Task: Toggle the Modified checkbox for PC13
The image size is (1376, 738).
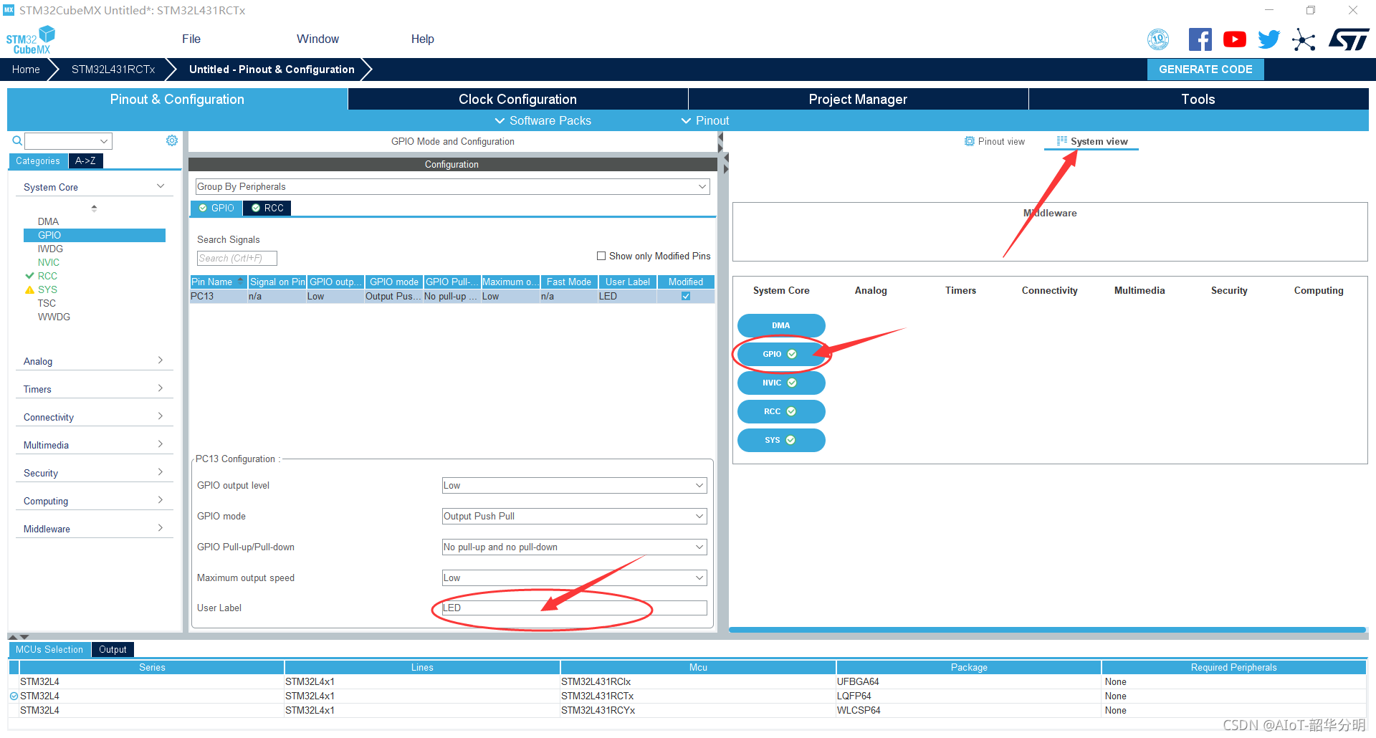Action: [686, 296]
